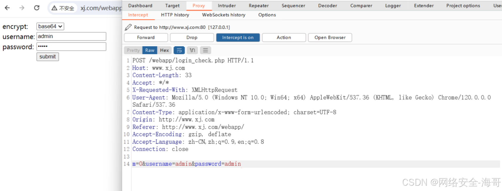Switch editor to Raw view
The width and height of the screenshot is (502, 191).
coord(150,50)
